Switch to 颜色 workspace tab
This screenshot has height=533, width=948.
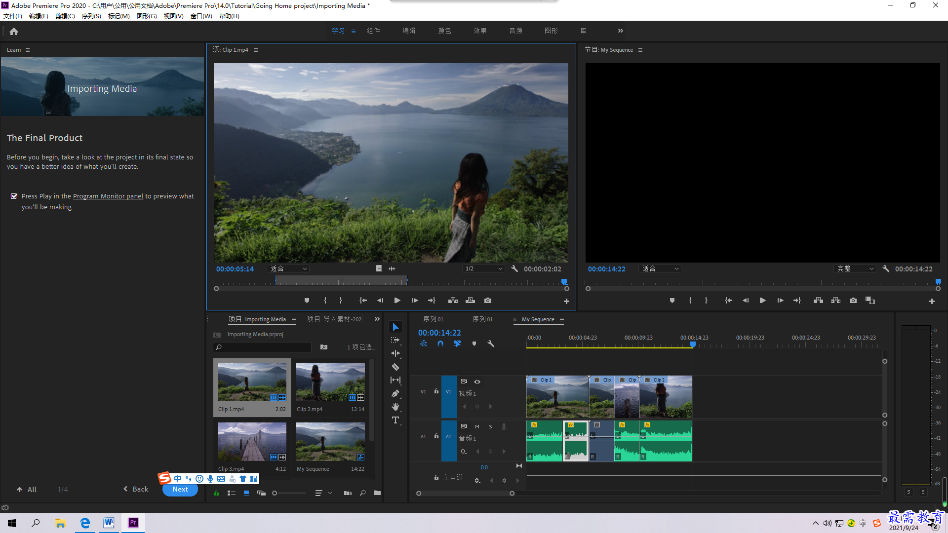pyautogui.click(x=444, y=31)
